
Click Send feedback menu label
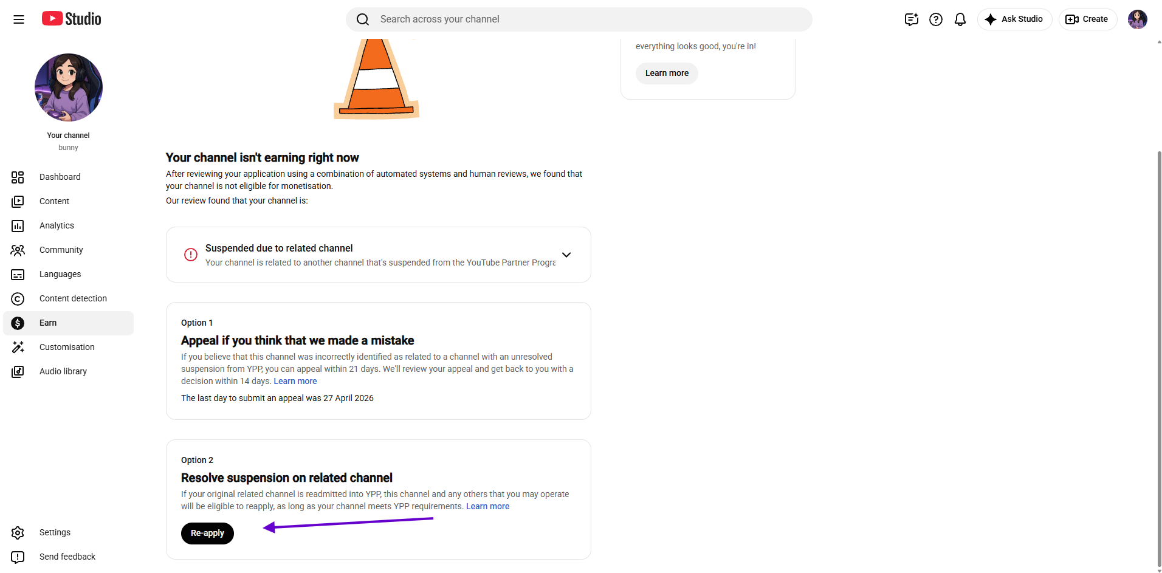coord(67,557)
